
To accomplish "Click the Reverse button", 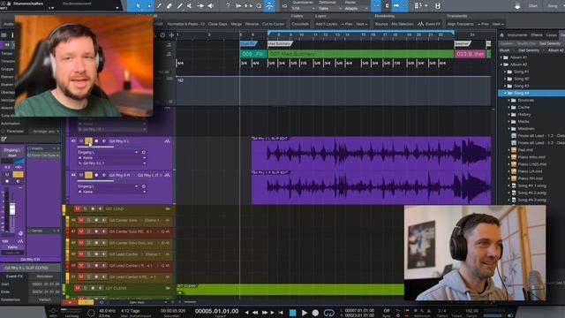I will pos(252,24).
